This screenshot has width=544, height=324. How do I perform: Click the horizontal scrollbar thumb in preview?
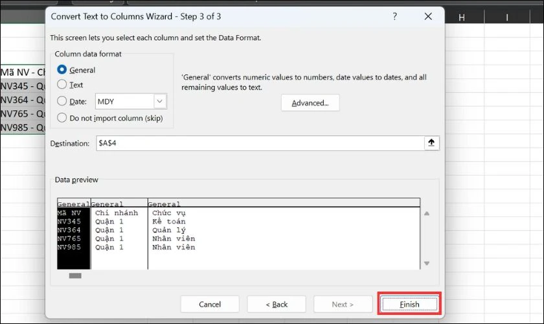click(75, 275)
